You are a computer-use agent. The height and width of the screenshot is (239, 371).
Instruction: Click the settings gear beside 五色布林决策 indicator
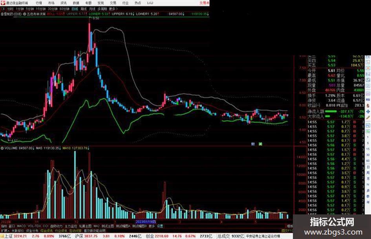click(x=25, y=14)
